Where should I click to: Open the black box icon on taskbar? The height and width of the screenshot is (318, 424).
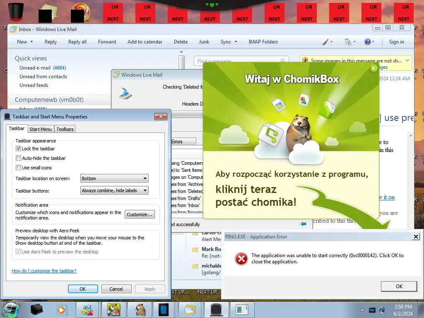[36, 309]
